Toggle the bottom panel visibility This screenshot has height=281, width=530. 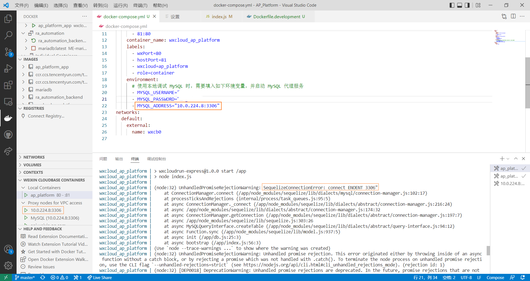click(460, 5)
